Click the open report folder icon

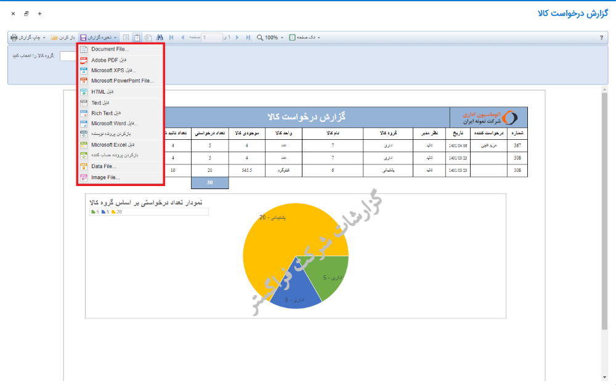pyautogui.click(x=55, y=38)
